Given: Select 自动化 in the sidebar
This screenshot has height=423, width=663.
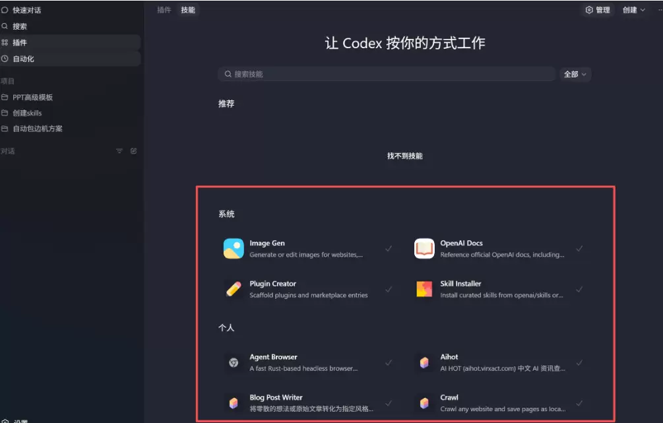Looking at the screenshot, I should 70,59.
